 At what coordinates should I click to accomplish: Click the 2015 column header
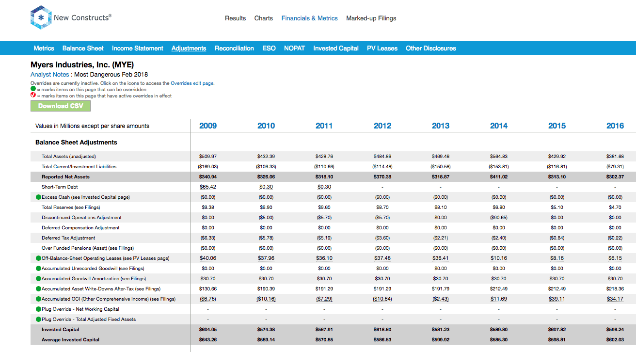point(557,126)
